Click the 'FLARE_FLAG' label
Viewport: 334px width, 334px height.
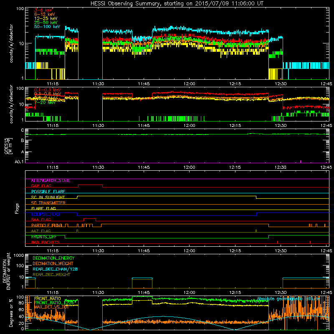point(43,208)
